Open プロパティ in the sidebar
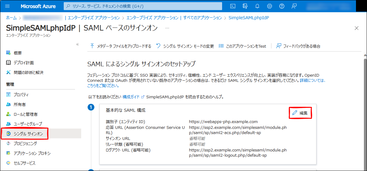The width and height of the screenshot is (367, 171). [x=21, y=95]
